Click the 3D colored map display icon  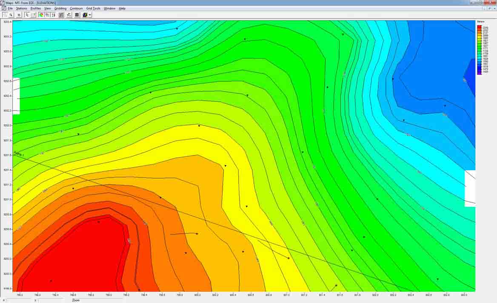pyautogui.click(x=85, y=15)
